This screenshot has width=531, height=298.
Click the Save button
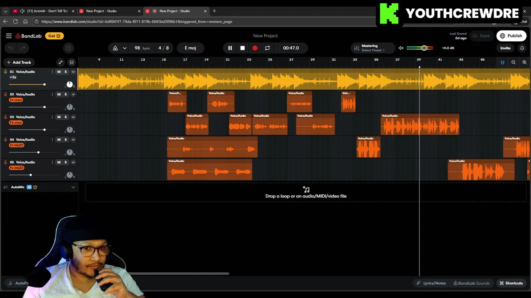pyautogui.click(x=481, y=36)
